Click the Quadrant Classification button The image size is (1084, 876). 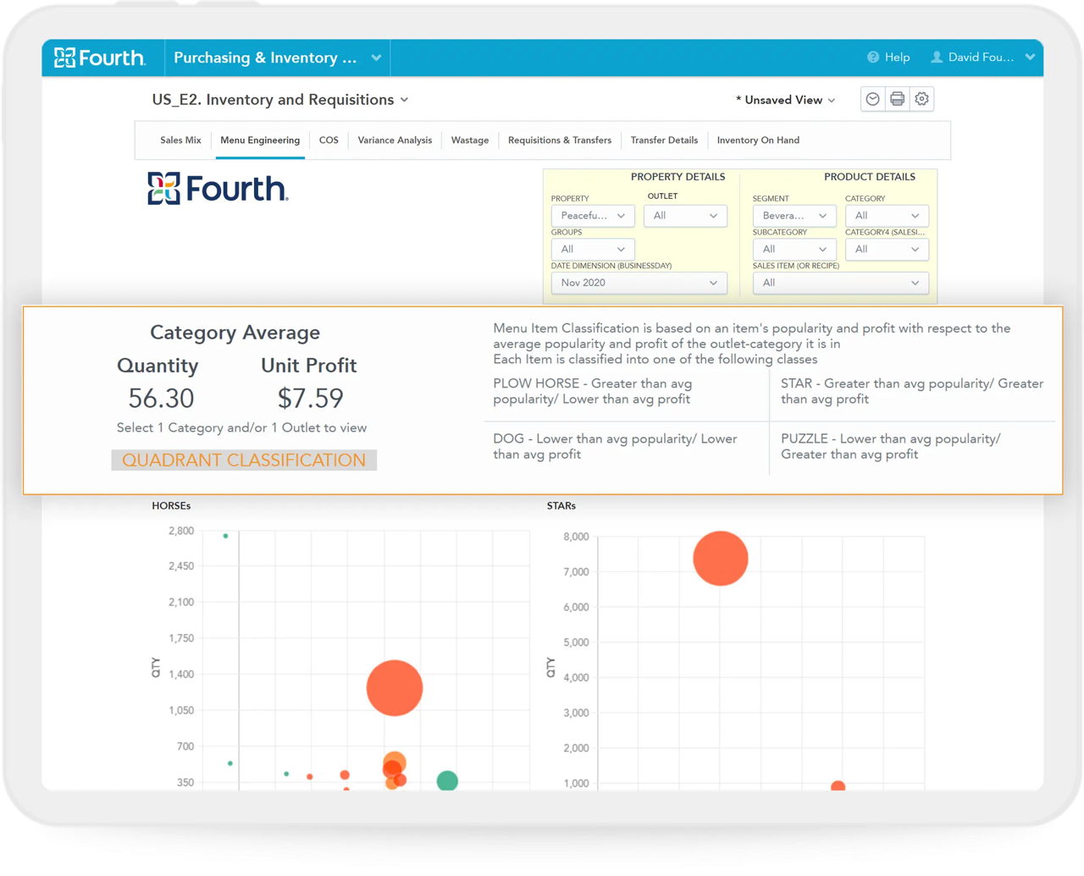[244, 460]
